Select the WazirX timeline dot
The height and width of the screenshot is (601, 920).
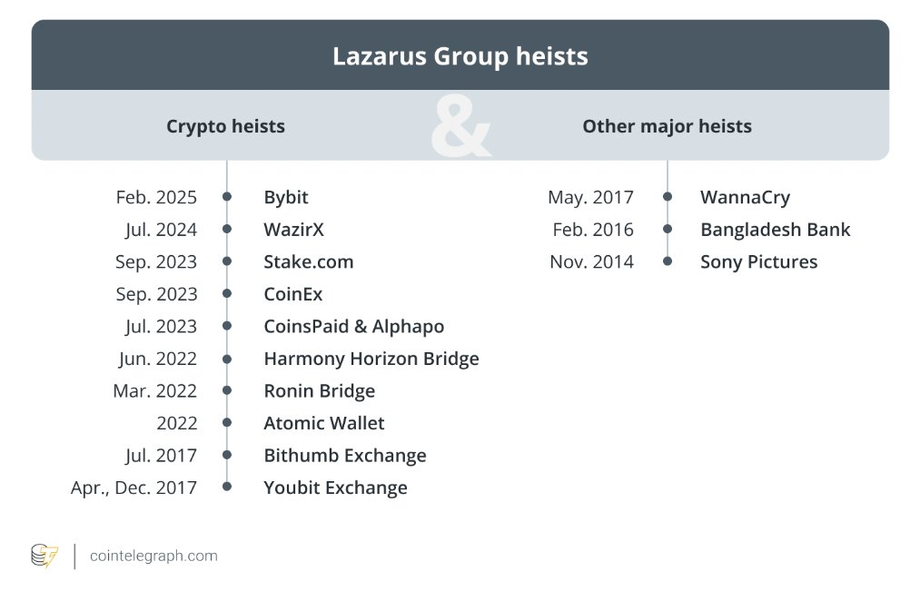(x=227, y=229)
